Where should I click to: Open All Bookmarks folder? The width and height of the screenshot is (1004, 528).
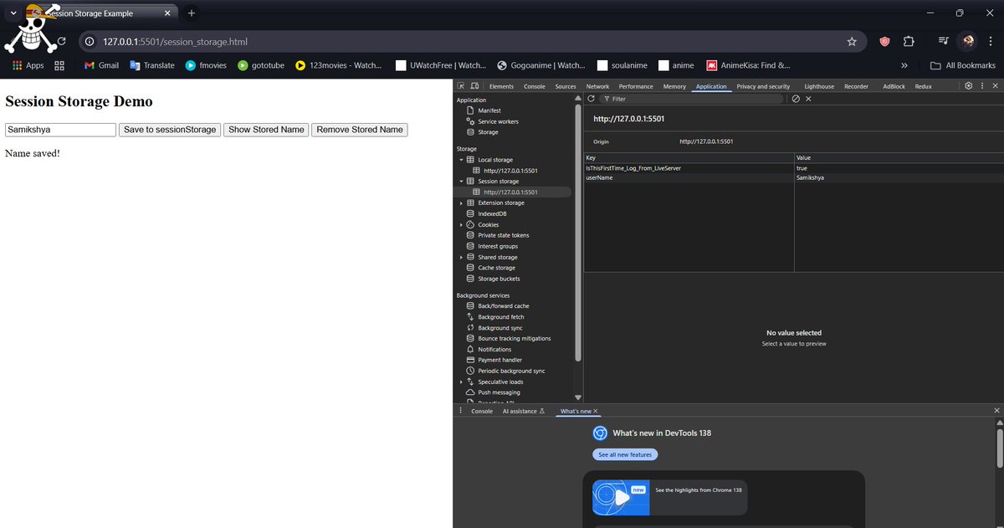point(963,65)
